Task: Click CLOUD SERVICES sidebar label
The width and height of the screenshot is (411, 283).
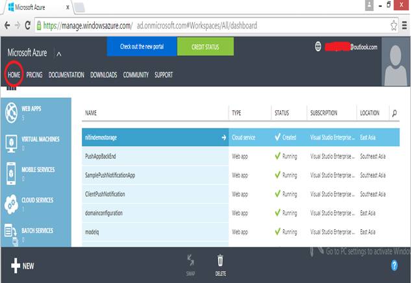Action: click(x=37, y=200)
